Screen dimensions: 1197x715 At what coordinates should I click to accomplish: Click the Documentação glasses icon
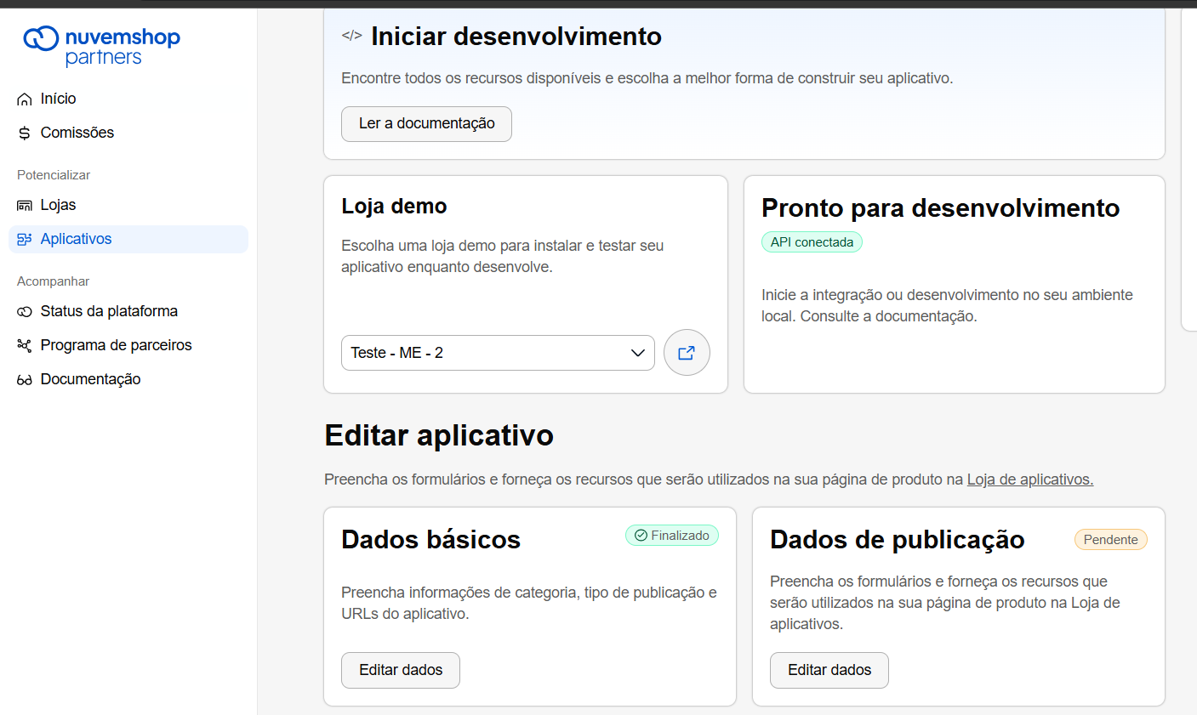[25, 380]
